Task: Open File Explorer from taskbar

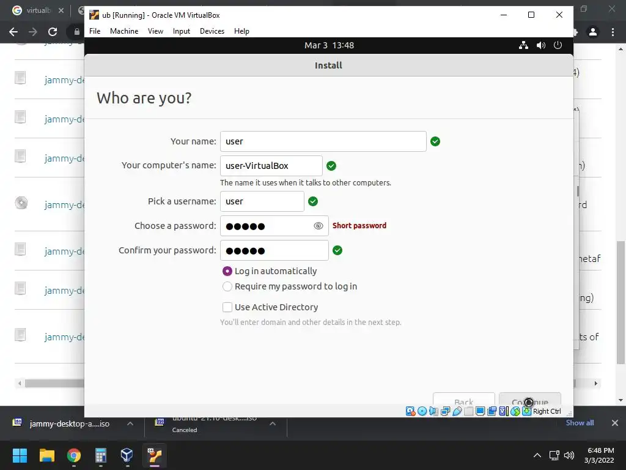Action: point(46,455)
